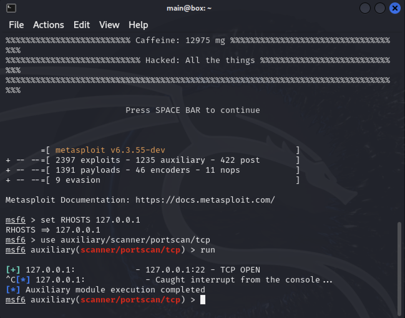Click the main@box window title text
405x318 pixels.
189,8
